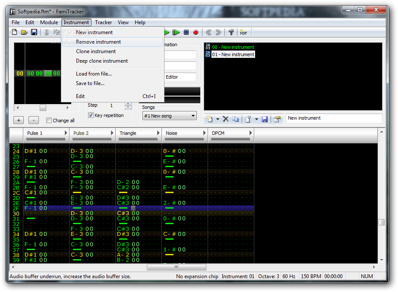The width and height of the screenshot is (398, 292).
Task: Click note 'F- 1 00' on highlighted row 2F
Action: click(x=36, y=208)
